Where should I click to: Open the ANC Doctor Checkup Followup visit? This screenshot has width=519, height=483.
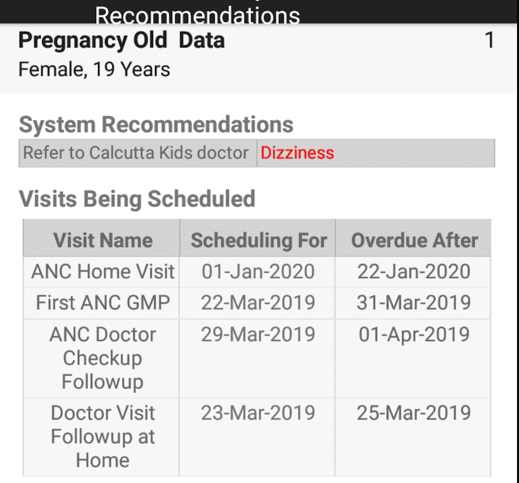pos(103,358)
